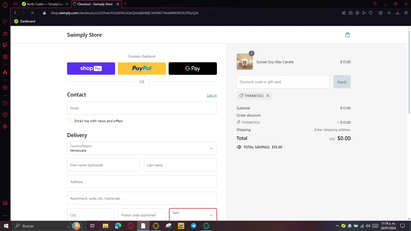Click the send arrow icon in address bar
The width and height of the screenshot is (411, 231).
[x=364, y=13]
